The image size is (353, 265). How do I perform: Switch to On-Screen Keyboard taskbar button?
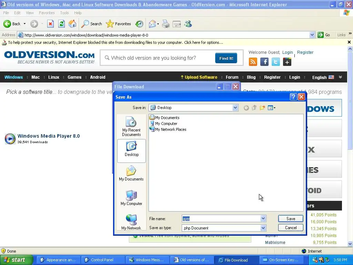pyautogui.click(x=281, y=260)
